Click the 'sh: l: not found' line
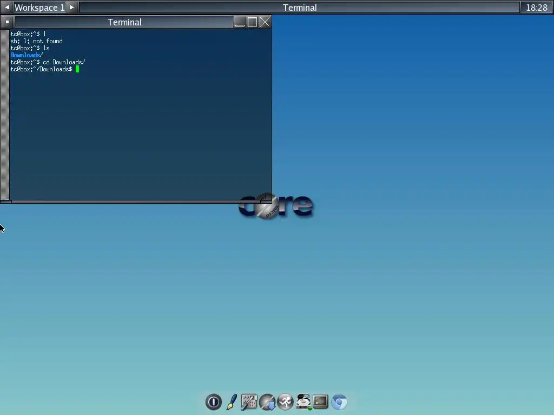554x415 pixels. 36,41
